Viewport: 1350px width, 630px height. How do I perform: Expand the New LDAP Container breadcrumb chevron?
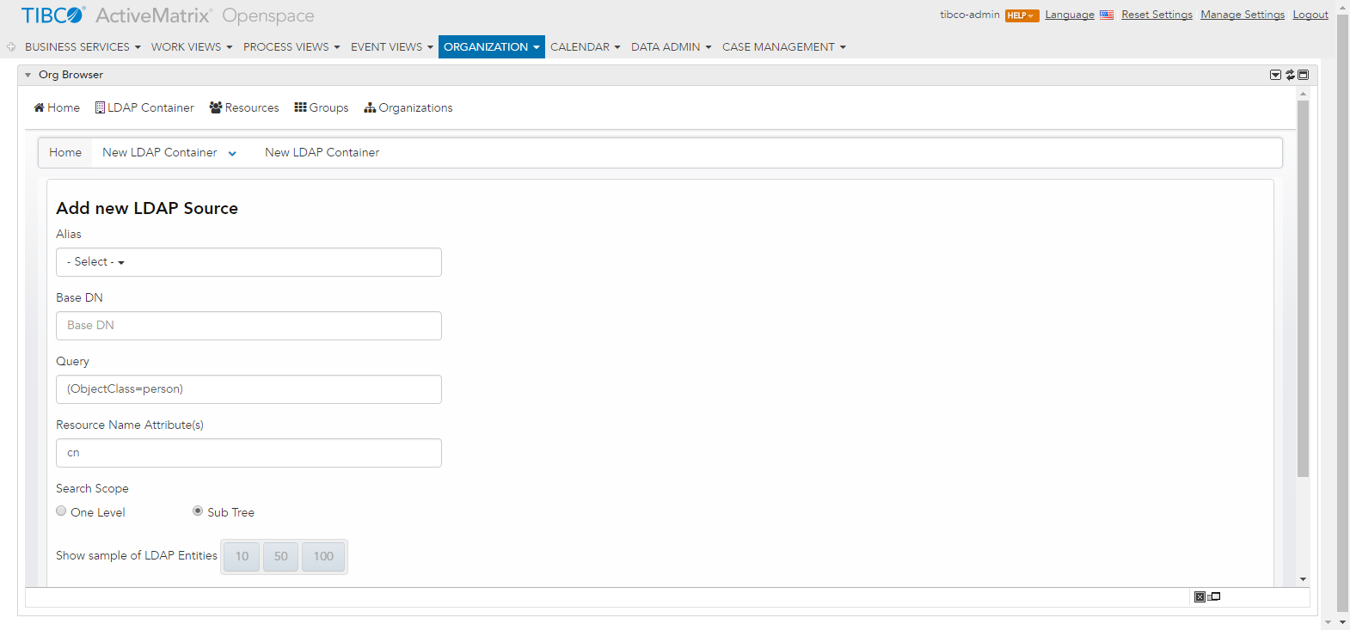(232, 153)
